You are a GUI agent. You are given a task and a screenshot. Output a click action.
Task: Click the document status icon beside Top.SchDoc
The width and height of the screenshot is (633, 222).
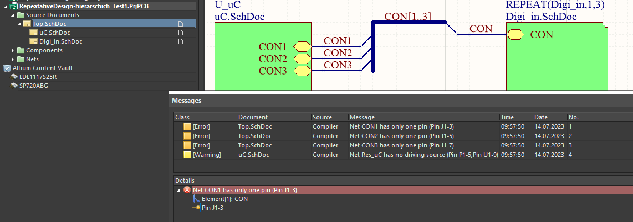pos(181,24)
